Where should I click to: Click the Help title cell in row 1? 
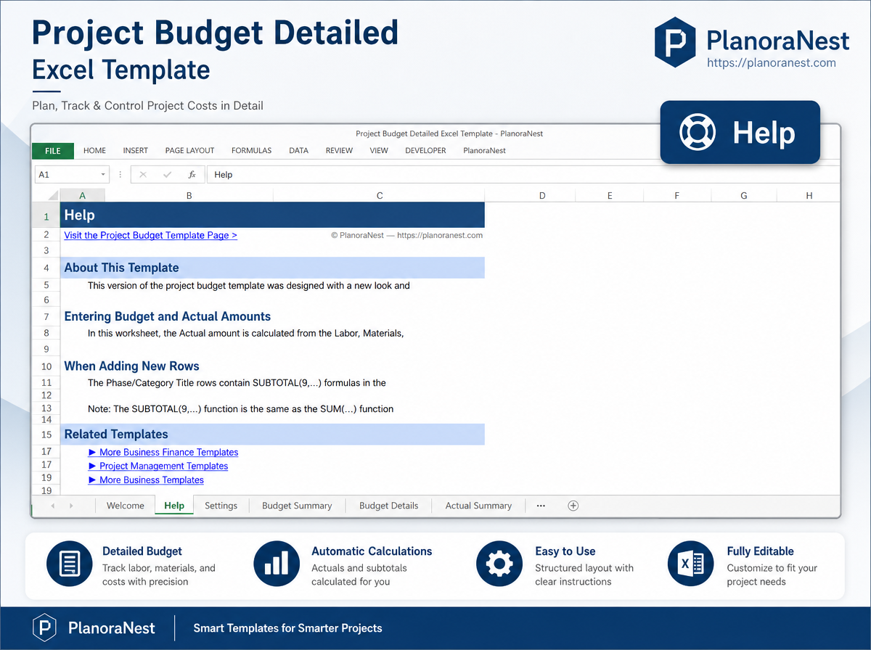[272, 215]
